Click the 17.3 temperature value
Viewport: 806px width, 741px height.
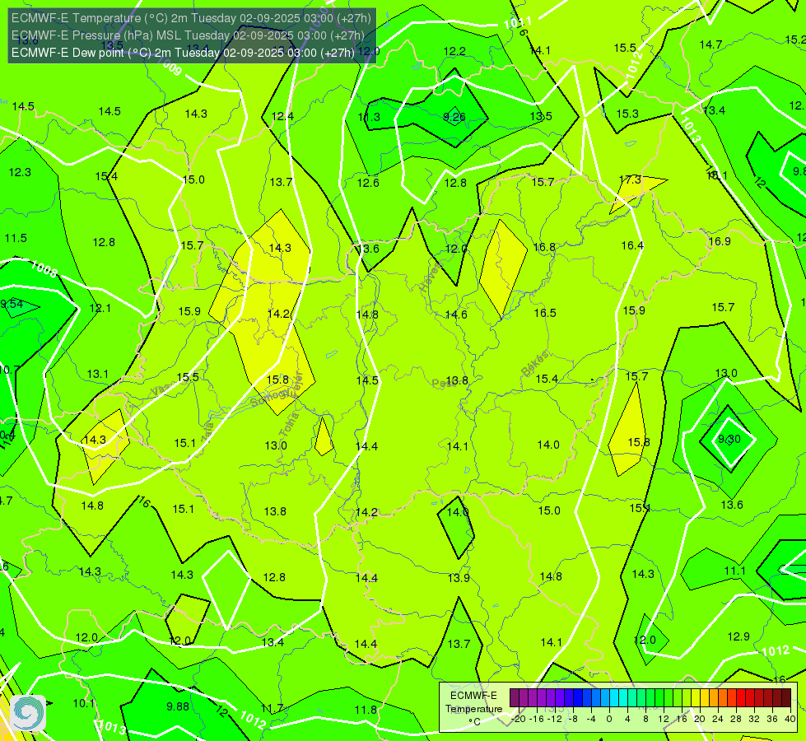pyautogui.click(x=630, y=180)
